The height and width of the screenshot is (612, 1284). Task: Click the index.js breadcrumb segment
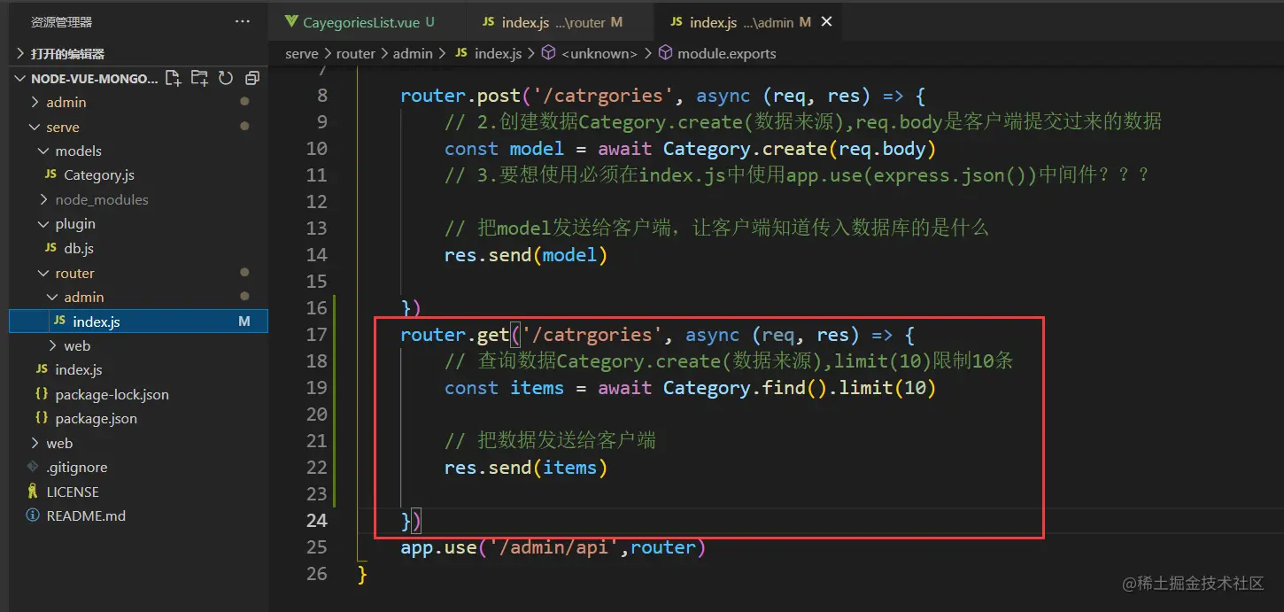click(499, 53)
